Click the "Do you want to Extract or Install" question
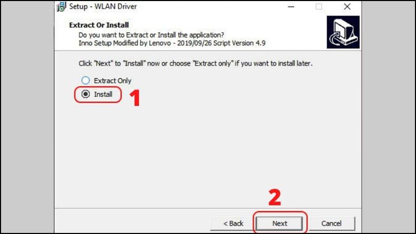 coord(151,35)
